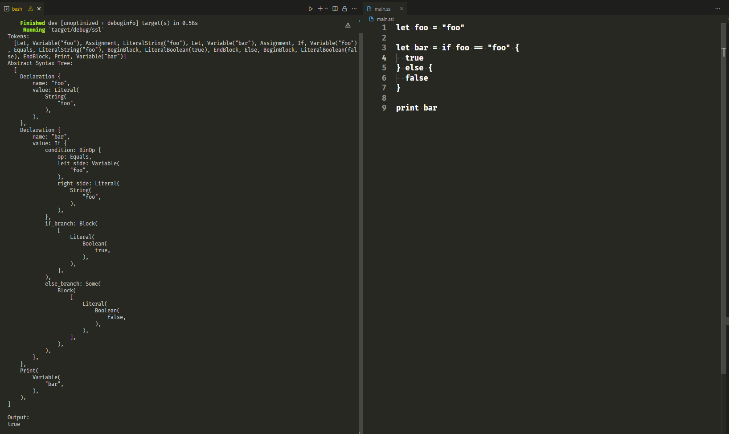Open more actions menu in main.ssl group

[717, 9]
